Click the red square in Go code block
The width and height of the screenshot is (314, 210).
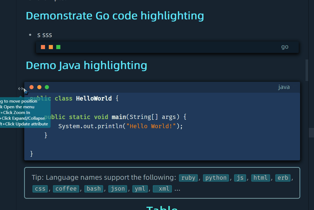pyautogui.click(x=43, y=47)
